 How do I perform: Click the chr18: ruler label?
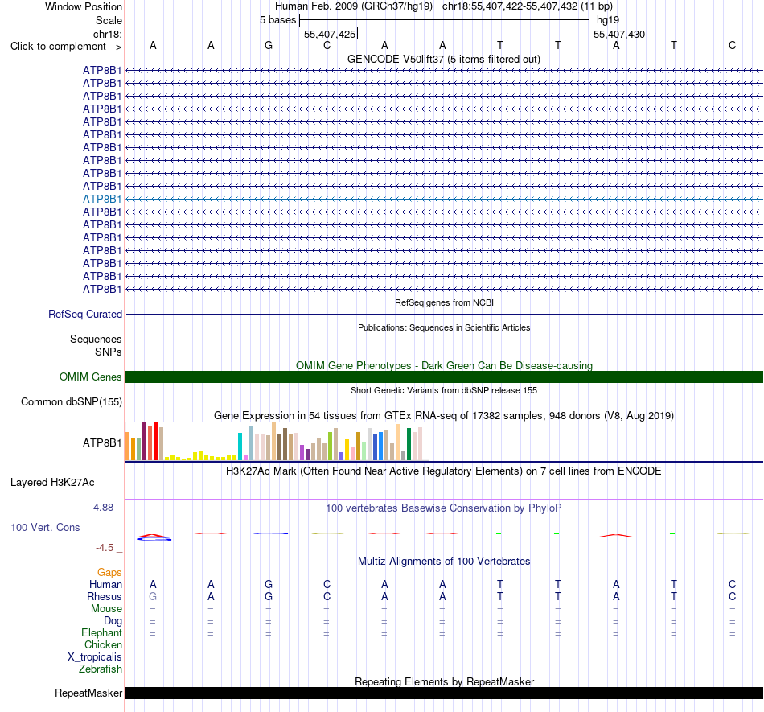coord(107,34)
